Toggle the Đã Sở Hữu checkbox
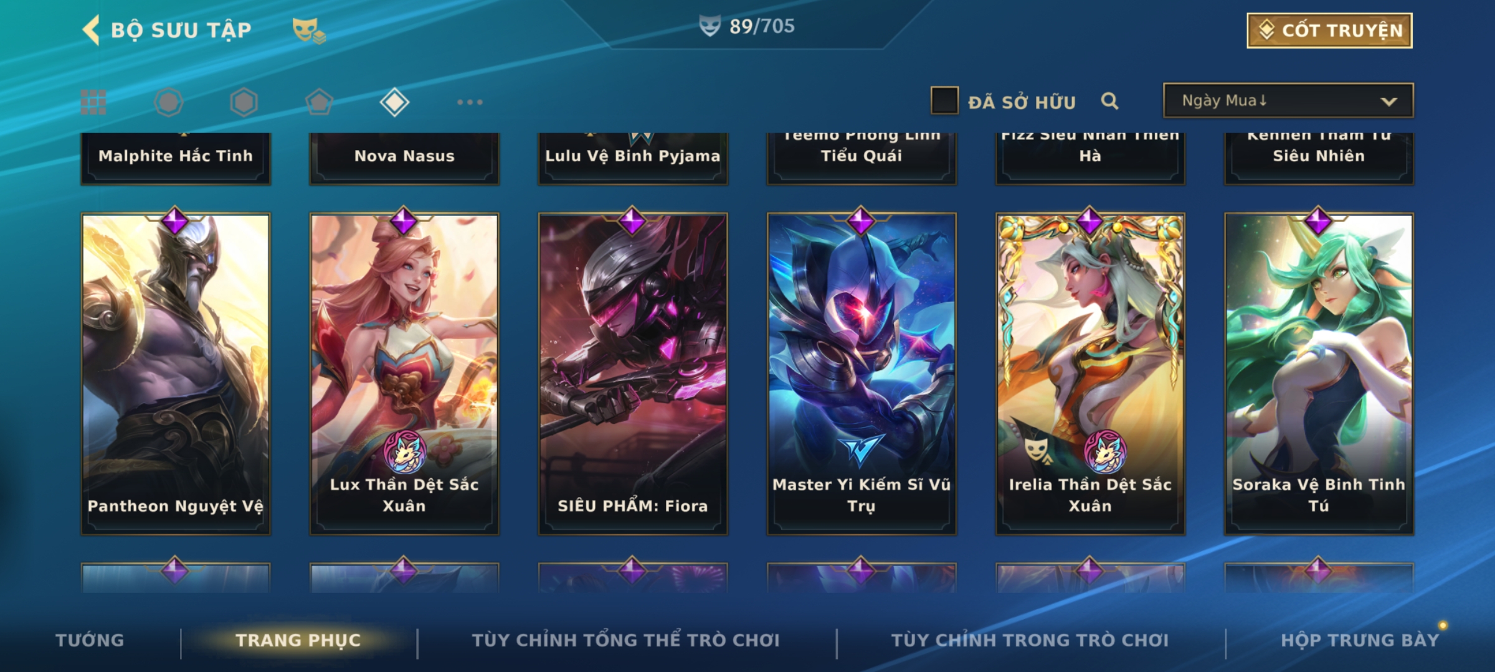1495x672 pixels. pyautogui.click(x=944, y=101)
